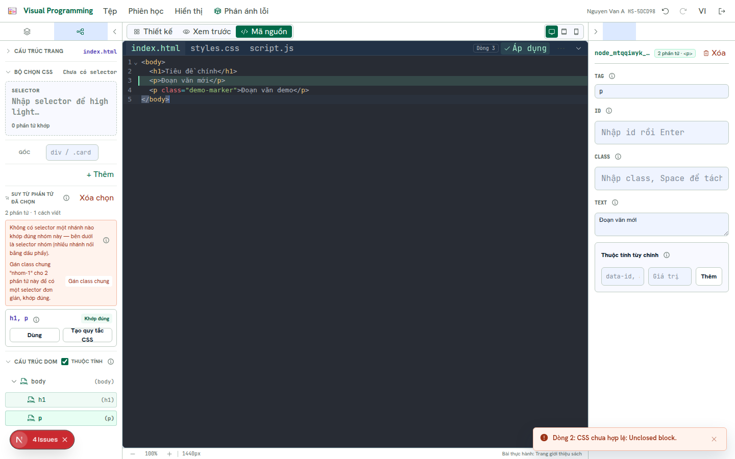Open the layers panel tab icon
Screen dimensions: 735x459
pos(27,32)
